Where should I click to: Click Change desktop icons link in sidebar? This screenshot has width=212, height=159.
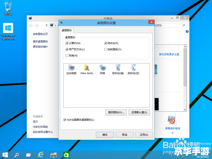[40, 42]
